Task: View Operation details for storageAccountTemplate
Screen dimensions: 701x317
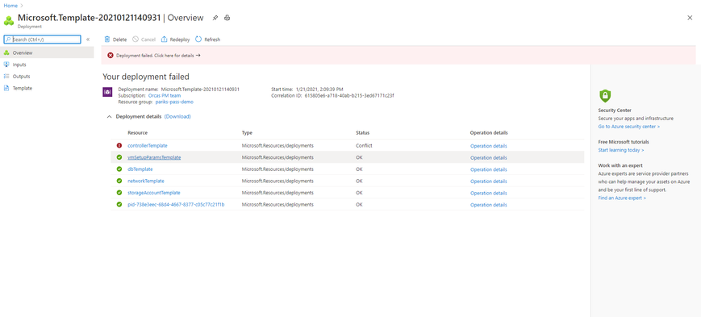Action: click(489, 193)
